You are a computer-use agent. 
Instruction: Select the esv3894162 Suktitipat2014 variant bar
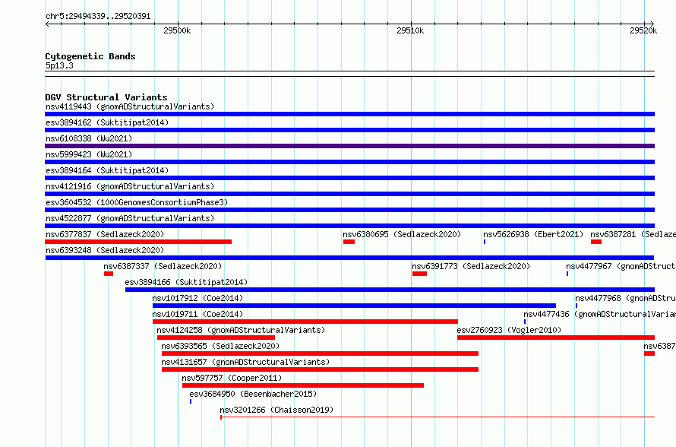click(x=349, y=130)
